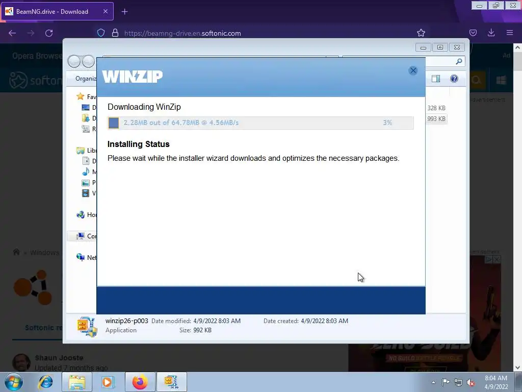Viewport: 522px width, 392px height.
Task: Click the Date modified value 4/9/2022 8:03 AM
Action: pyautogui.click(x=217, y=321)
